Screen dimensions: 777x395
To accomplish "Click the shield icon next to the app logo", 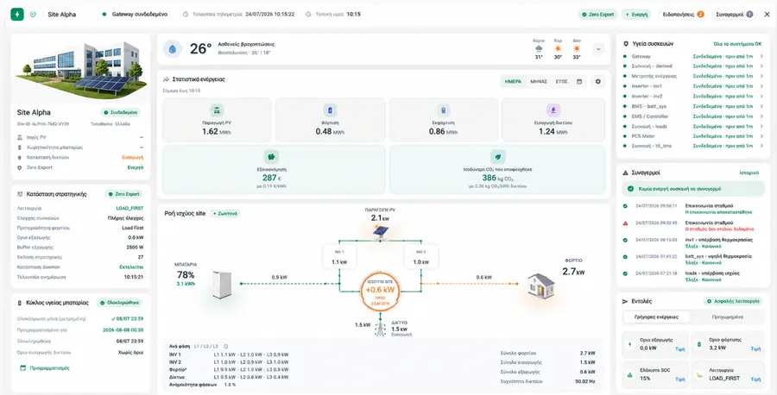I will coord(33,15).
